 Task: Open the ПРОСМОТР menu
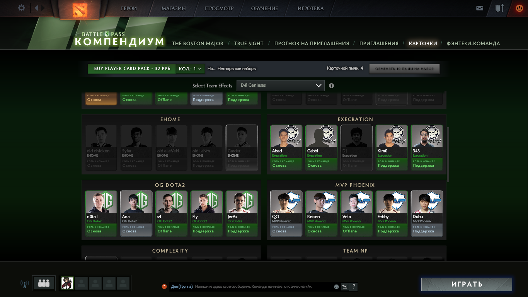[219, 9]
